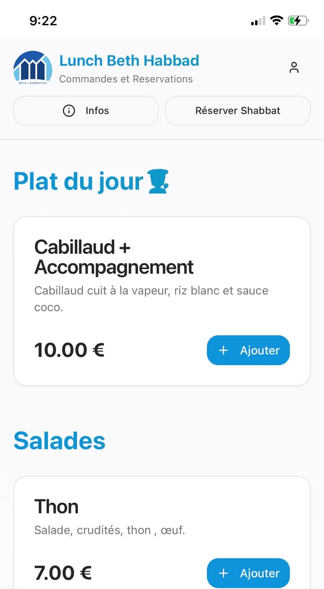Click the 7.00 € price
The width and height of the screenshot is (324, 589).
(63, 573)
